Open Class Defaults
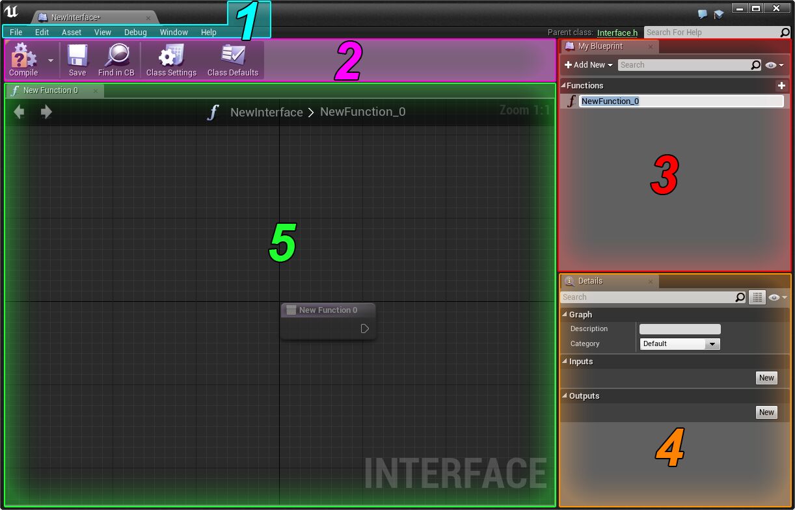Viewport: 795px width, 510px height. tap(232, 60)
